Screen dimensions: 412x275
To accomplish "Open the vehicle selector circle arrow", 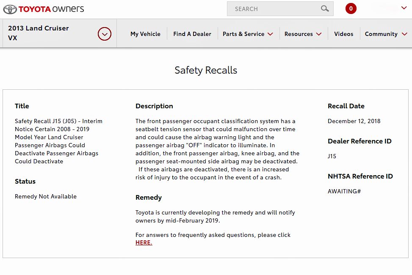I will click(105, 34).
